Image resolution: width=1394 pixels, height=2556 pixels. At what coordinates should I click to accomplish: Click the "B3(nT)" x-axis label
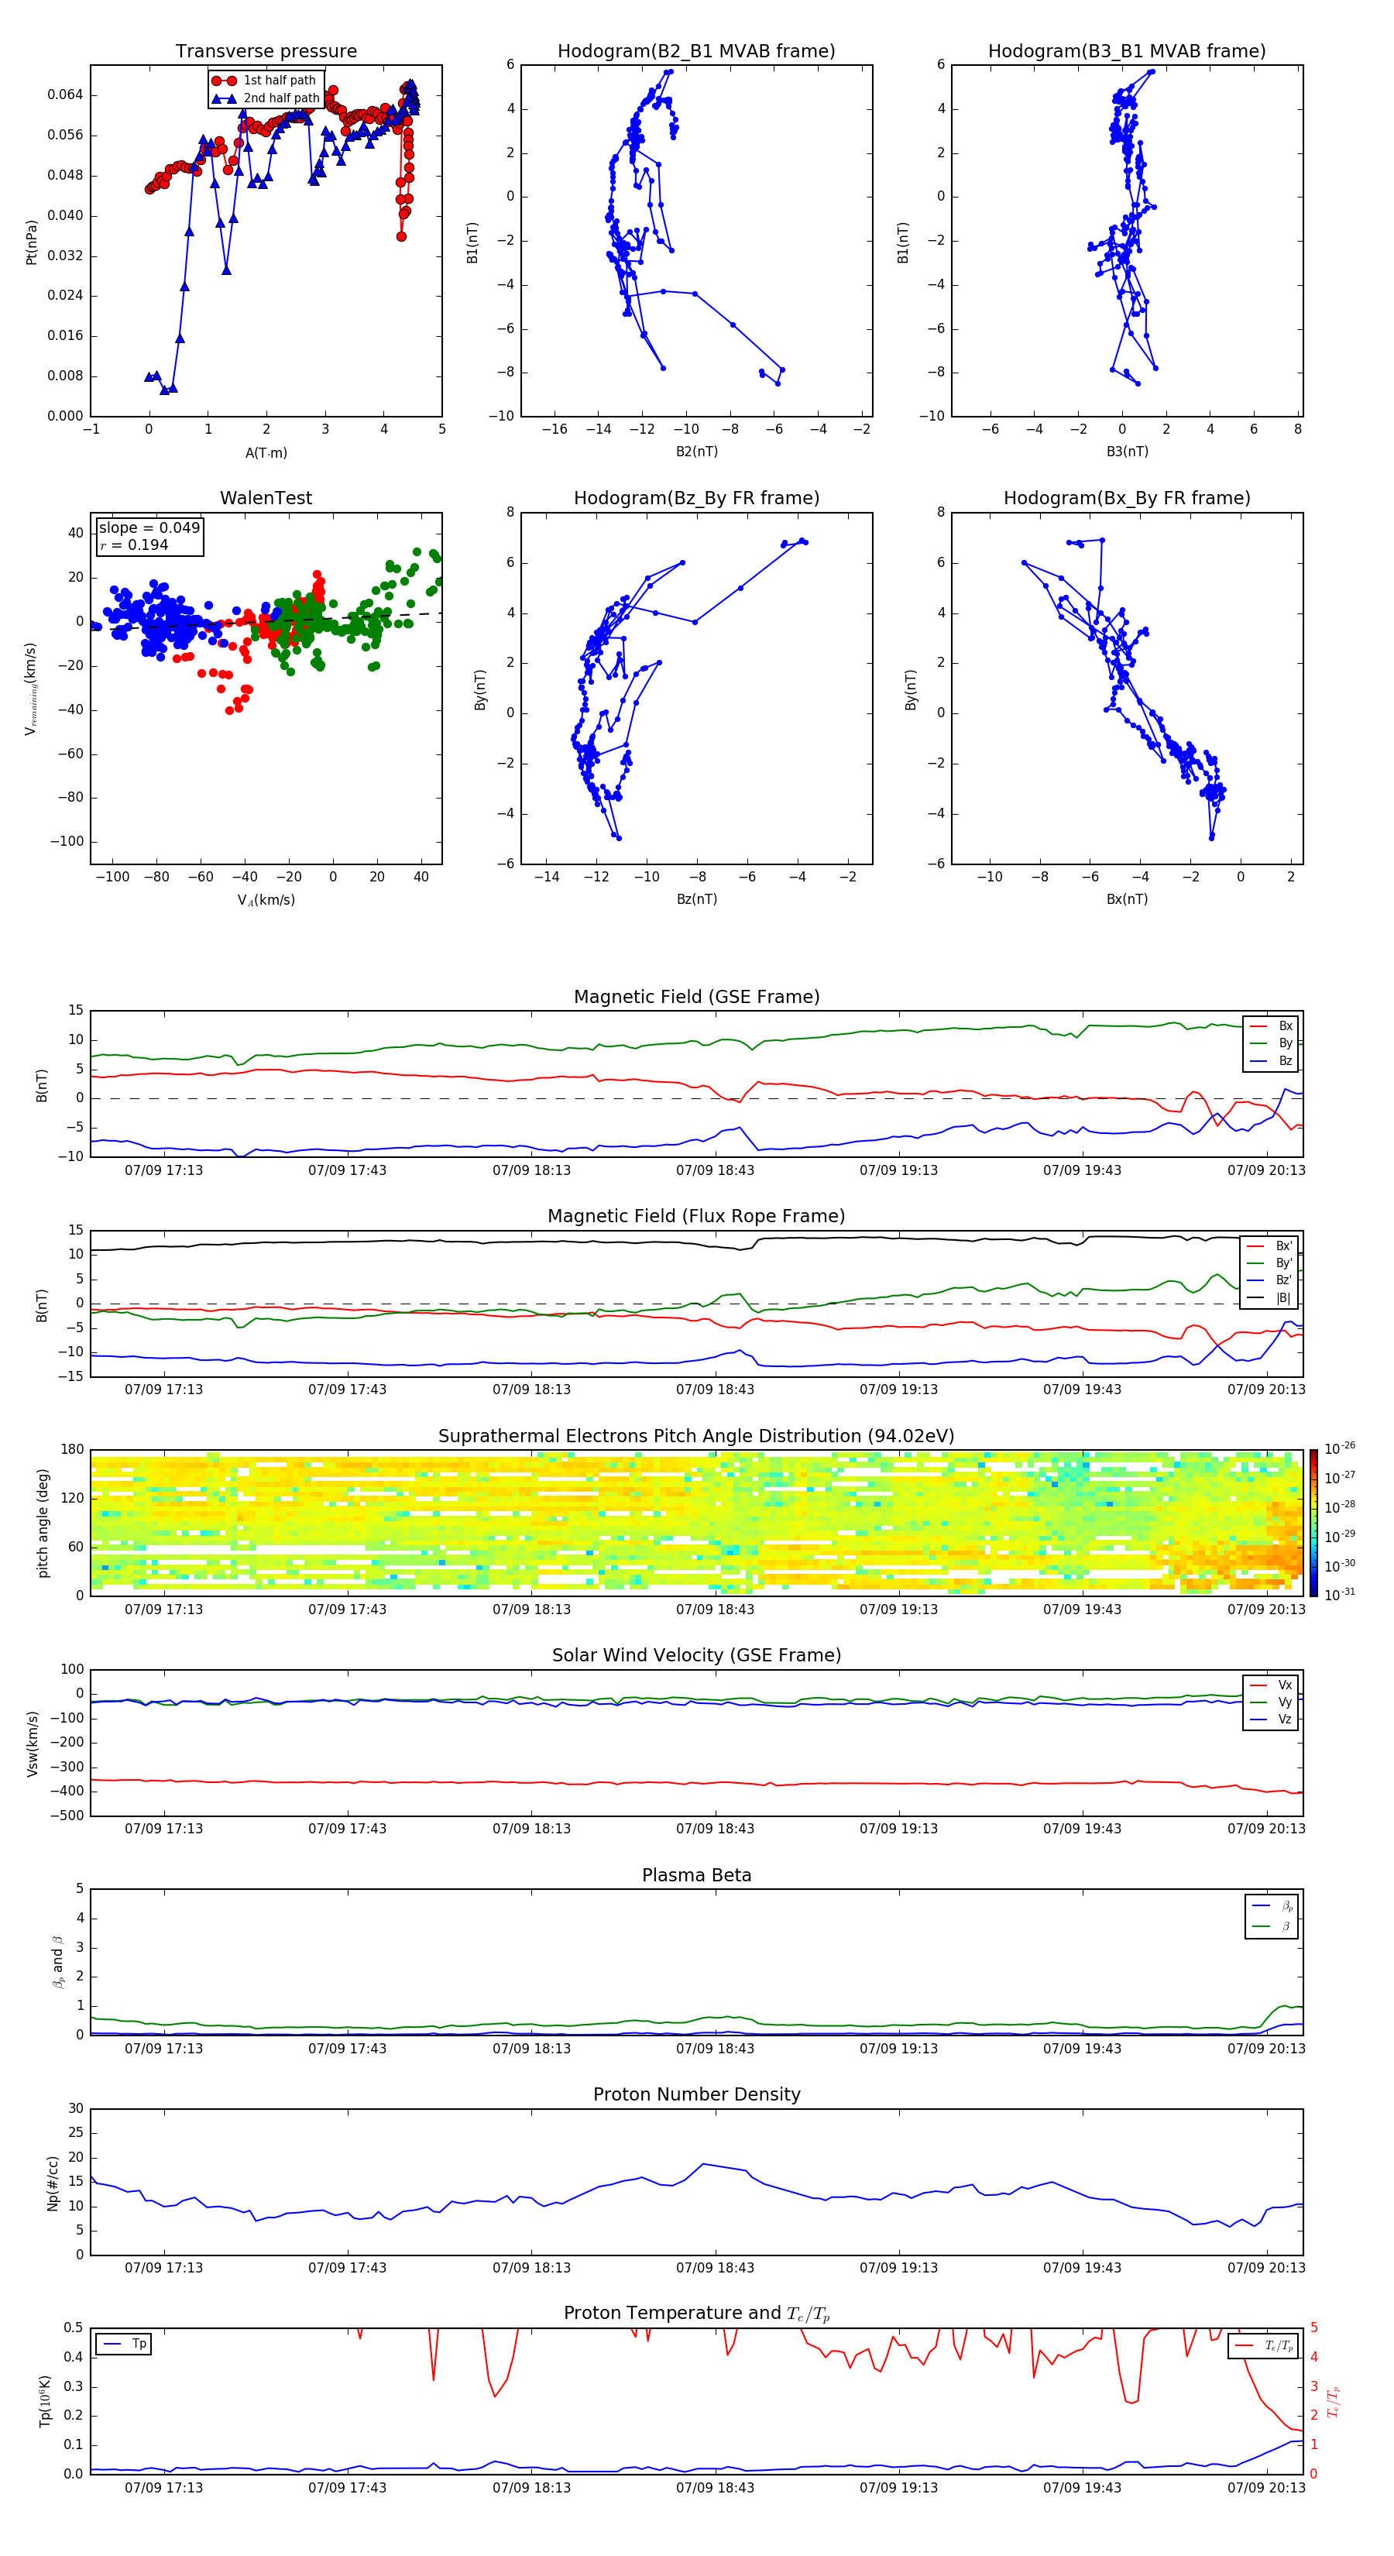1127,452
